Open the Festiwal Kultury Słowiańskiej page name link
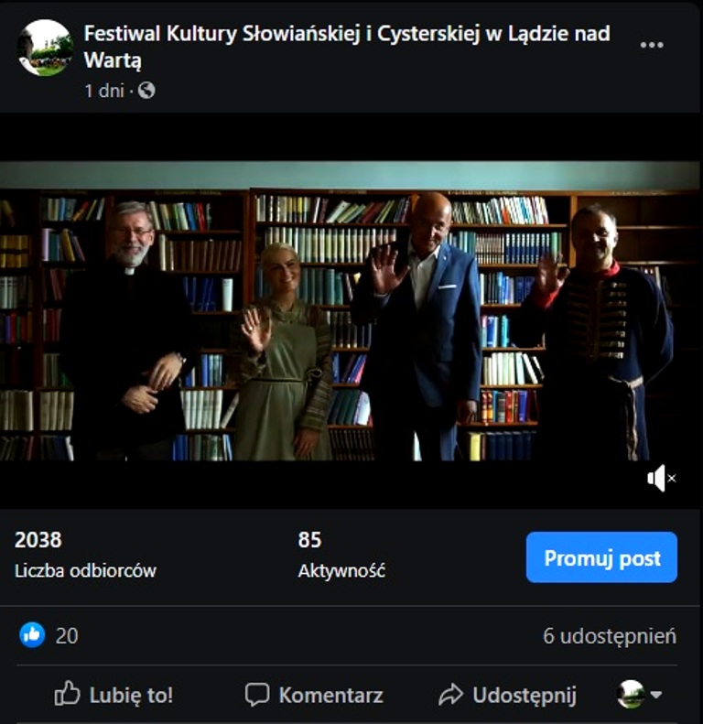 (x=347, y=46)
